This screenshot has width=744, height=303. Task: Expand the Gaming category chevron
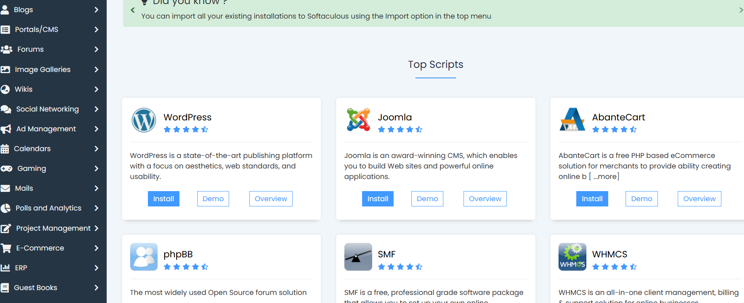[x=96, y=168]
